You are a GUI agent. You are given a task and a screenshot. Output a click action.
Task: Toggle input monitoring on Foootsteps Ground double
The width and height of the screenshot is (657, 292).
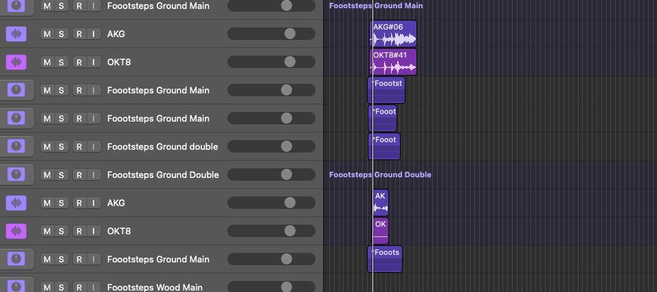[93, 146]
